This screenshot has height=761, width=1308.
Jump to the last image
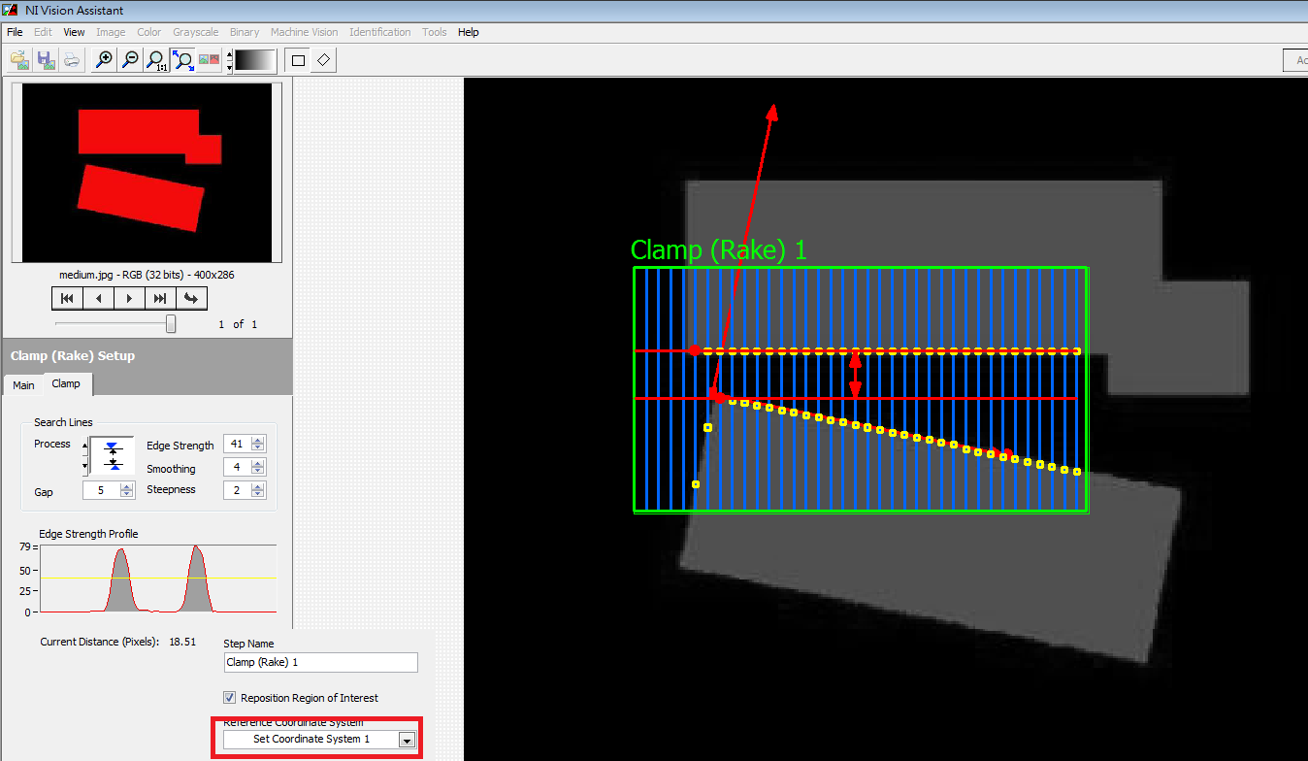click(160, 298)
